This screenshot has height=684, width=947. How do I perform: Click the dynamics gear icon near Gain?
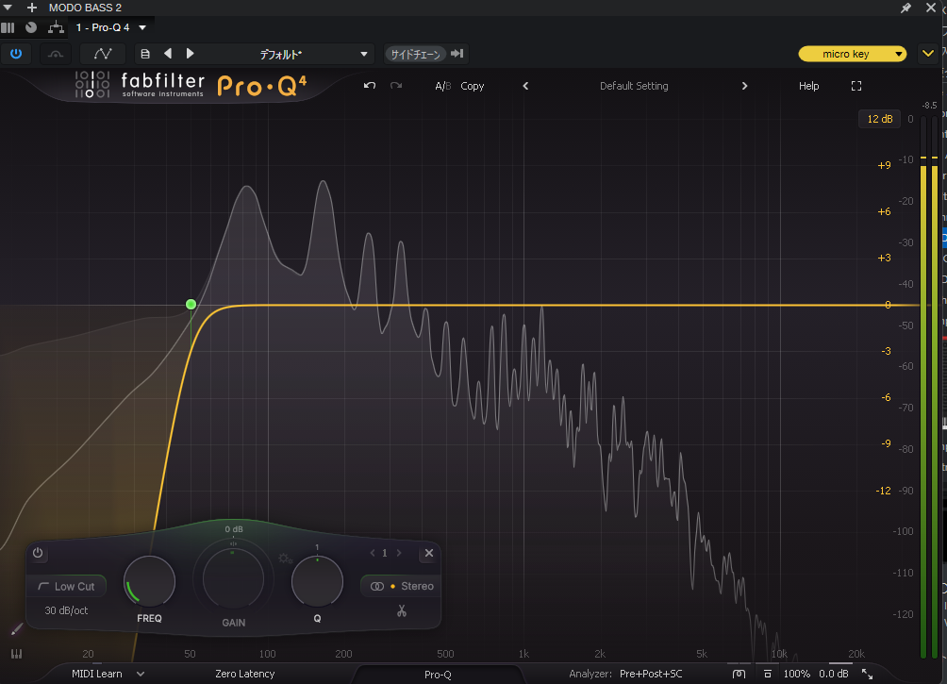pos(286,559)
